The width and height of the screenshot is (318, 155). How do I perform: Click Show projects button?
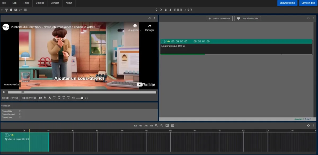click(x=287, y=3)
